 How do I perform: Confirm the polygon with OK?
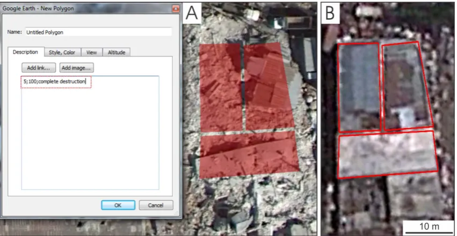(118, 205)
